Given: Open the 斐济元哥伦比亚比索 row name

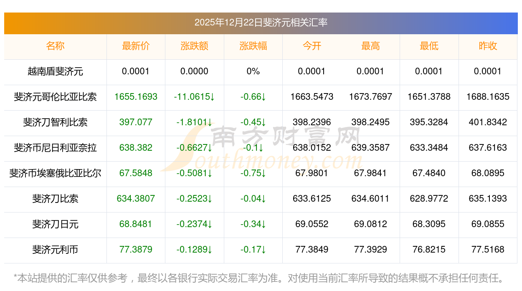Looking at the screenshot, I should (x=55, y=97).
